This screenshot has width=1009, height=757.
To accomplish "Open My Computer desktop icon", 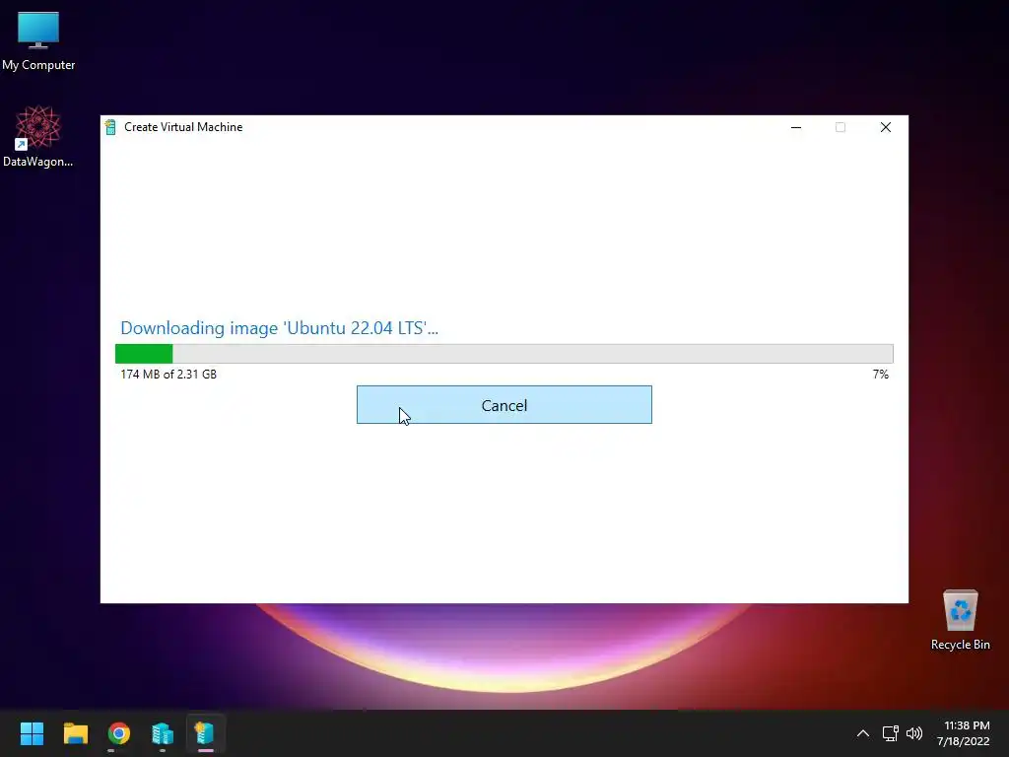I will pyautogui.click(x=38, y=41).
